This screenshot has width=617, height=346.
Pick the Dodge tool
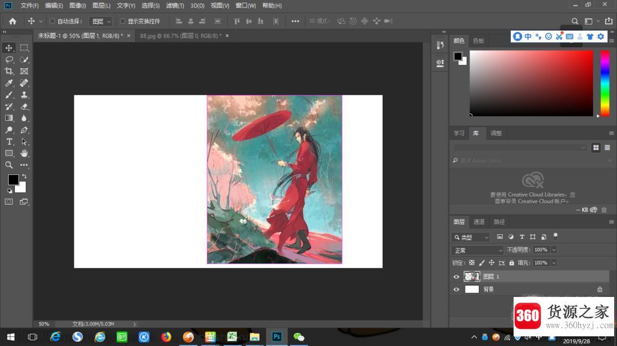pos(9,130)
